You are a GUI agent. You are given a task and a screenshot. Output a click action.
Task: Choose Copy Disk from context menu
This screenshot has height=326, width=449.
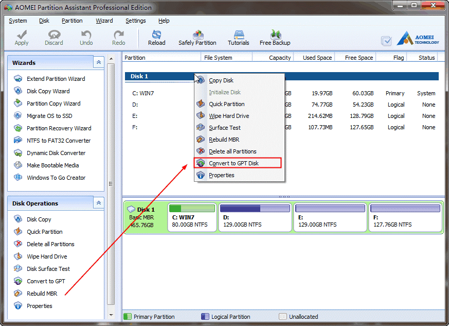pyautogui.click(x=239, y=80)
